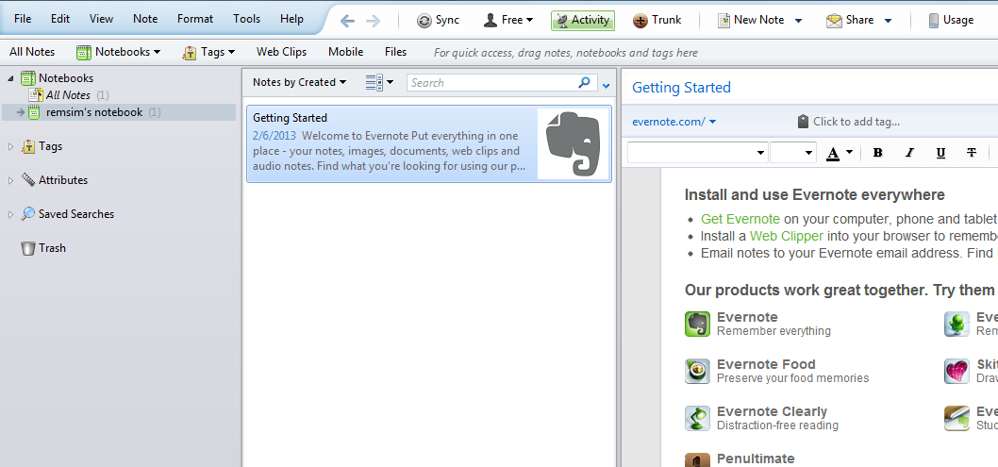Open the Help menu
This screenshot has height=467, width=998.
click(291, 19)
